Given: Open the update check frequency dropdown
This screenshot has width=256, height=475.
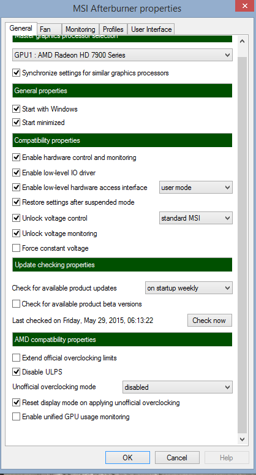Looking at the screenshot, I should pyautogui.click(x=189, y=288).
